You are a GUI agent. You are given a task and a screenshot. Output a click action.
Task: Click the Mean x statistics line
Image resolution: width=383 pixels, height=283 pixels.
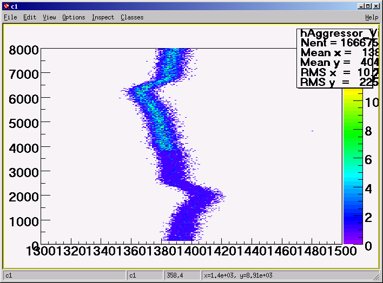(339, 53)
